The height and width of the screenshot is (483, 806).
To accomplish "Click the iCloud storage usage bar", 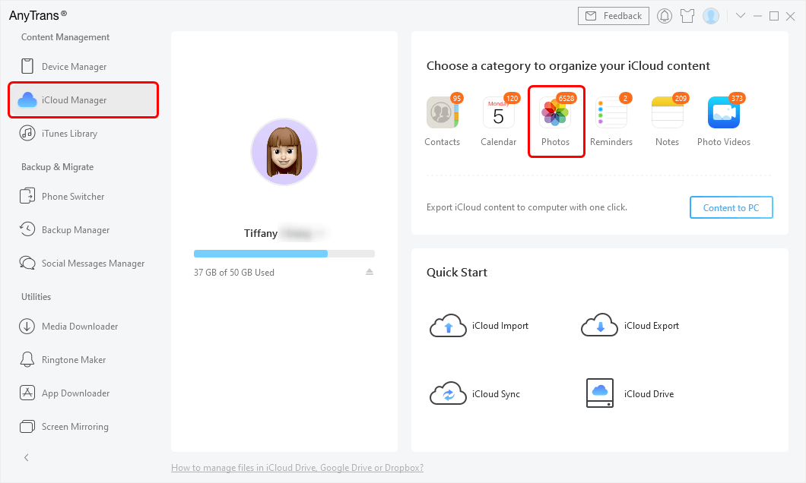I will pos(284,254).
